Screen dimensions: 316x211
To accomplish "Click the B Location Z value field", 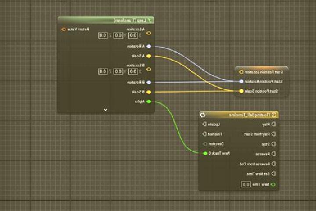I will click(103, 71).
